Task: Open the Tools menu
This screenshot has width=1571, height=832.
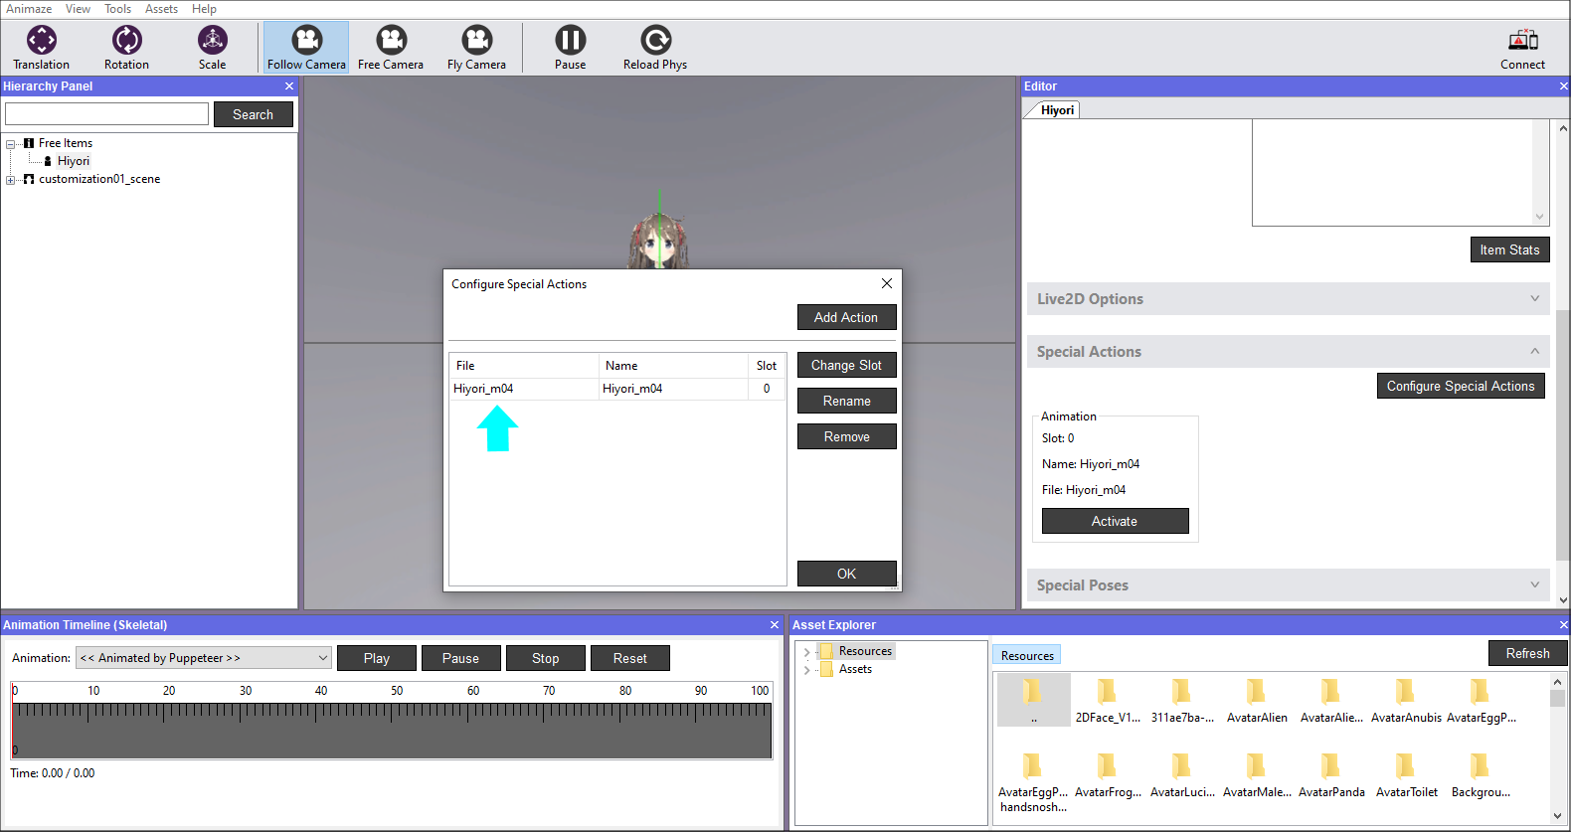Action: click(x=117, y=9)
